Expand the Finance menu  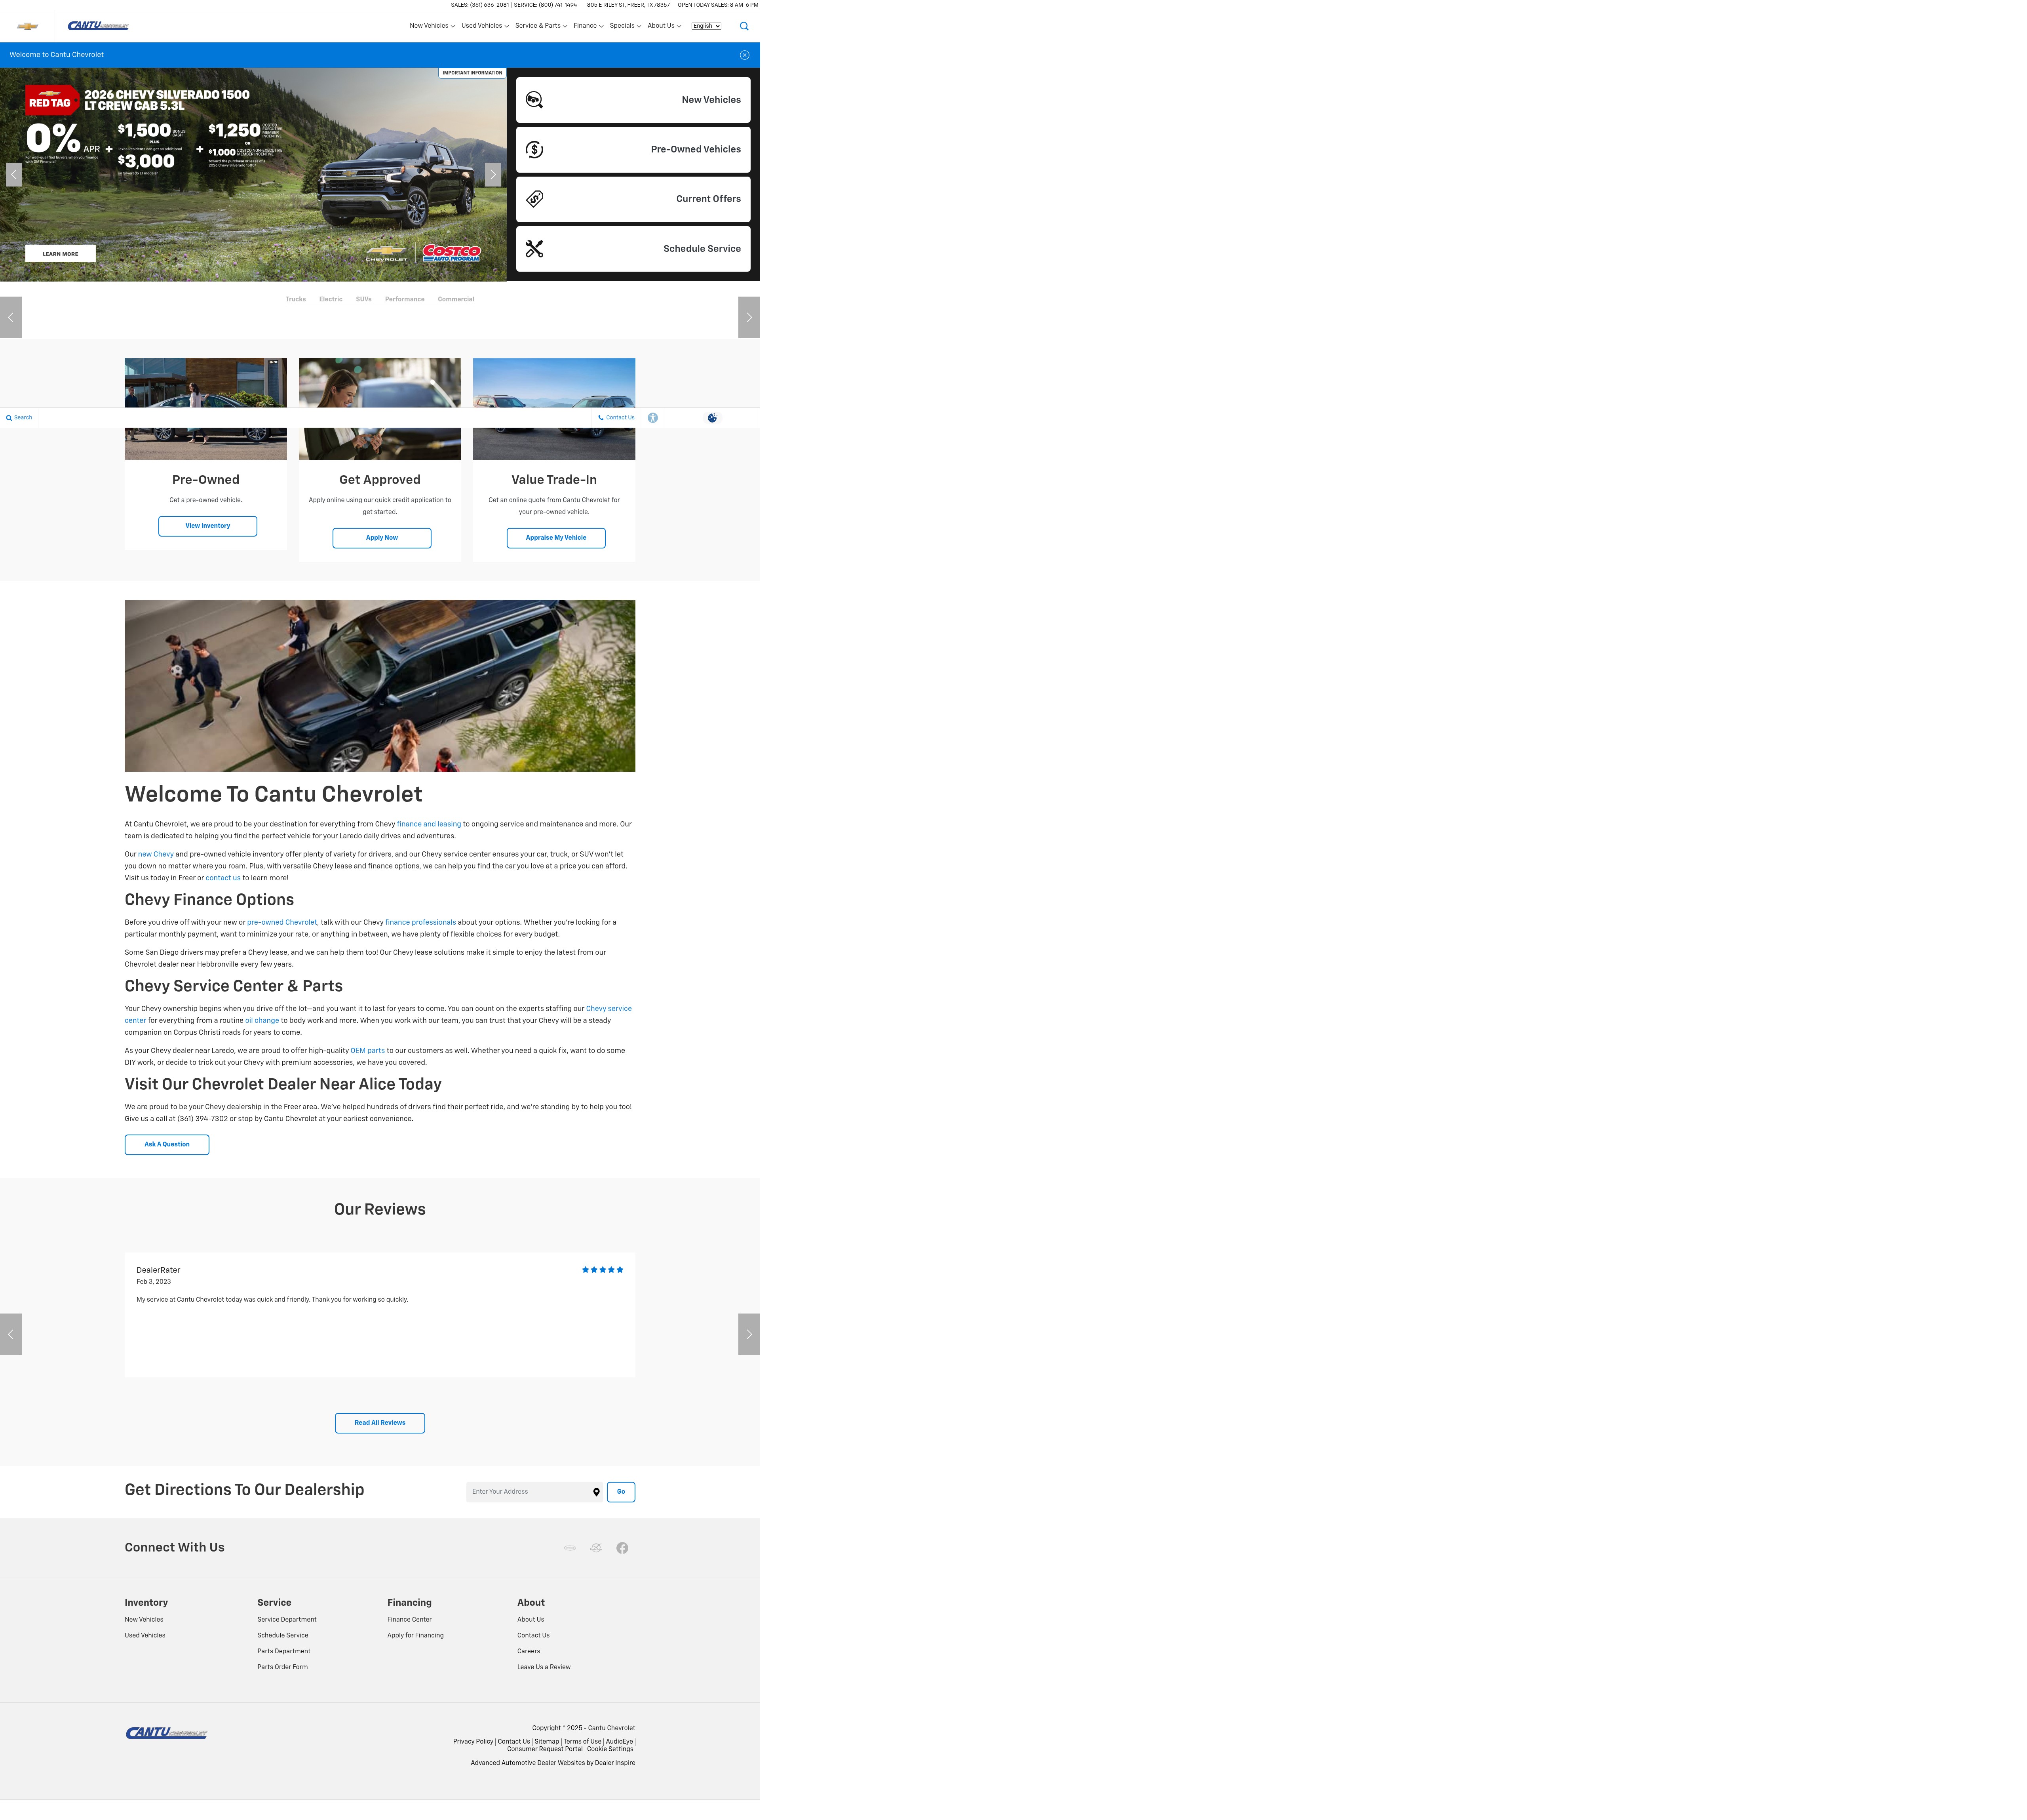coord(589,26)
